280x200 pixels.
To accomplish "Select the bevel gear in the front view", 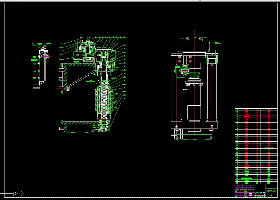I will coord(194,75).
